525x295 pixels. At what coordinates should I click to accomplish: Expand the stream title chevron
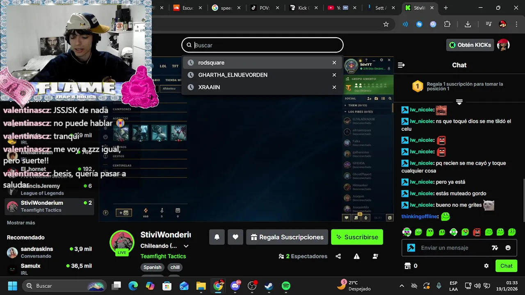[186, 246]
